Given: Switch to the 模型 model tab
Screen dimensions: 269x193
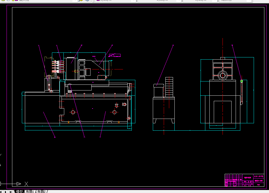Looking at the screenshot, I should click(19, 191).
